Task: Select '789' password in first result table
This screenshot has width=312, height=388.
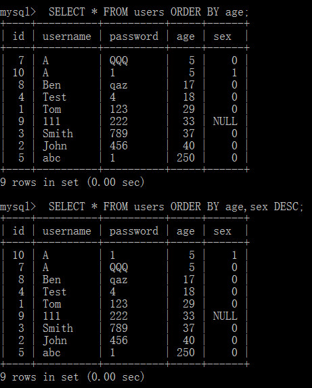Action: click(x=118, y=133)
